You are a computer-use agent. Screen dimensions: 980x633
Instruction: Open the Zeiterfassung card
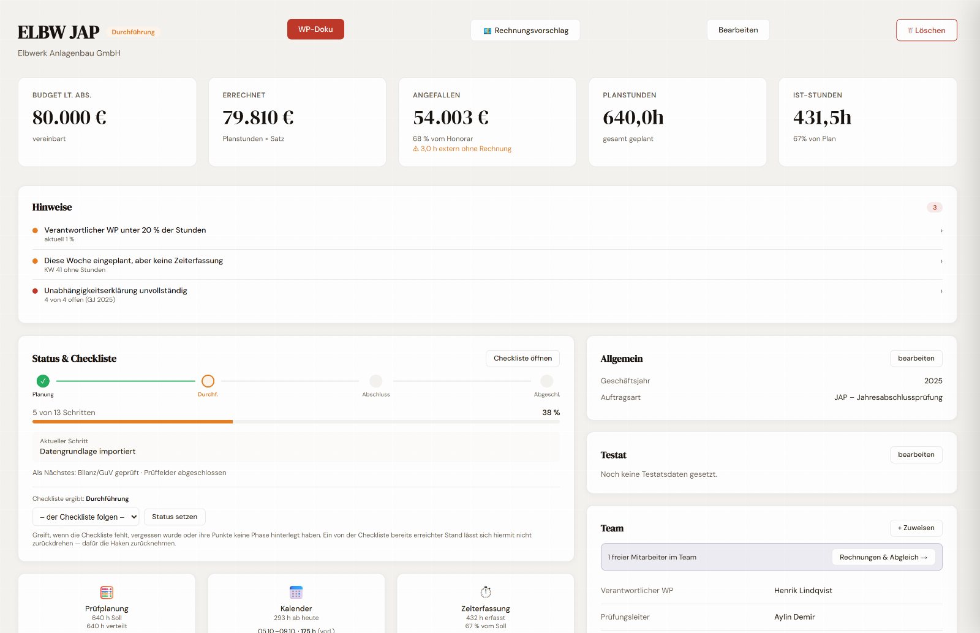(x=486, y=603)
